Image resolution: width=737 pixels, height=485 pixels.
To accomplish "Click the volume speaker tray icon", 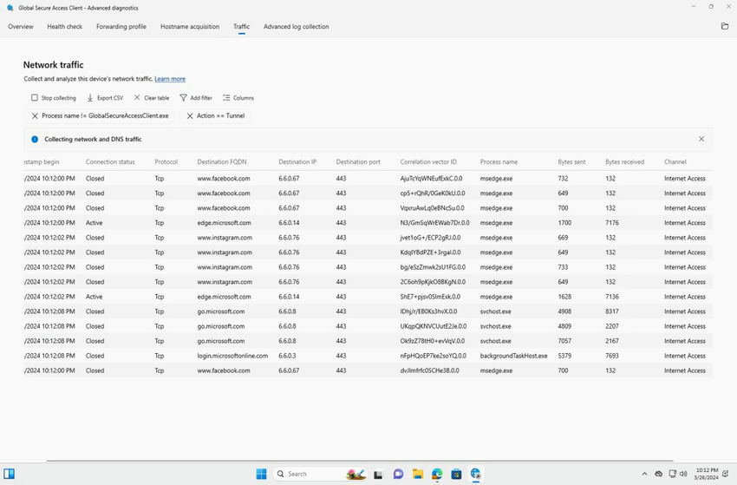I will click(x=683, y=474).
